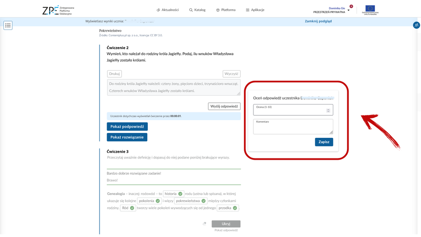Screen dimensions: 421x237
Task: Click the Pokaż rozwiązanie button
Action: click(127, 137)
